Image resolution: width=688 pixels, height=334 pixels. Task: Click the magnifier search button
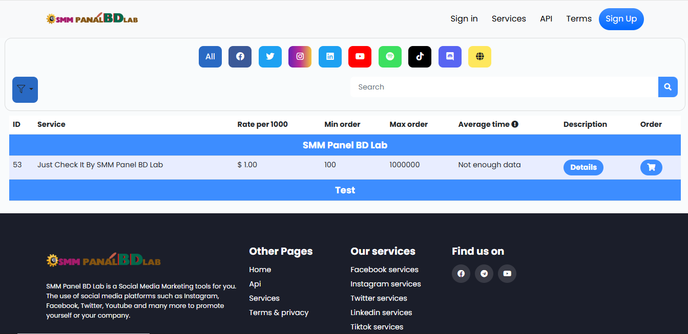(x=668, y=87)
